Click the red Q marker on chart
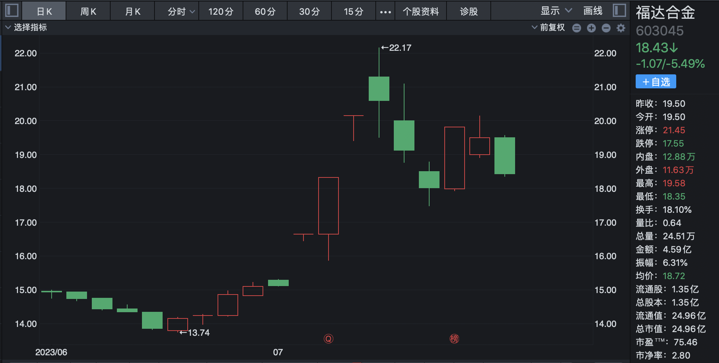719x363 pixels. tap(328, 339)
